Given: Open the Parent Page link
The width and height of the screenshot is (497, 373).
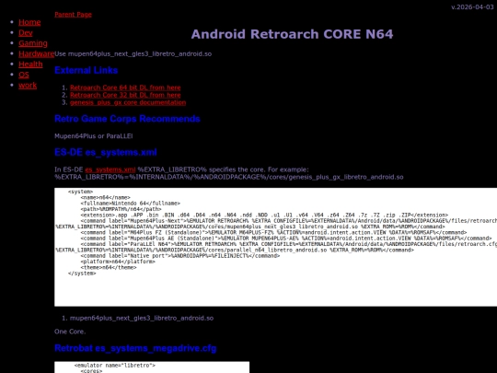Looking at the screenshot, I should [73, 15].
